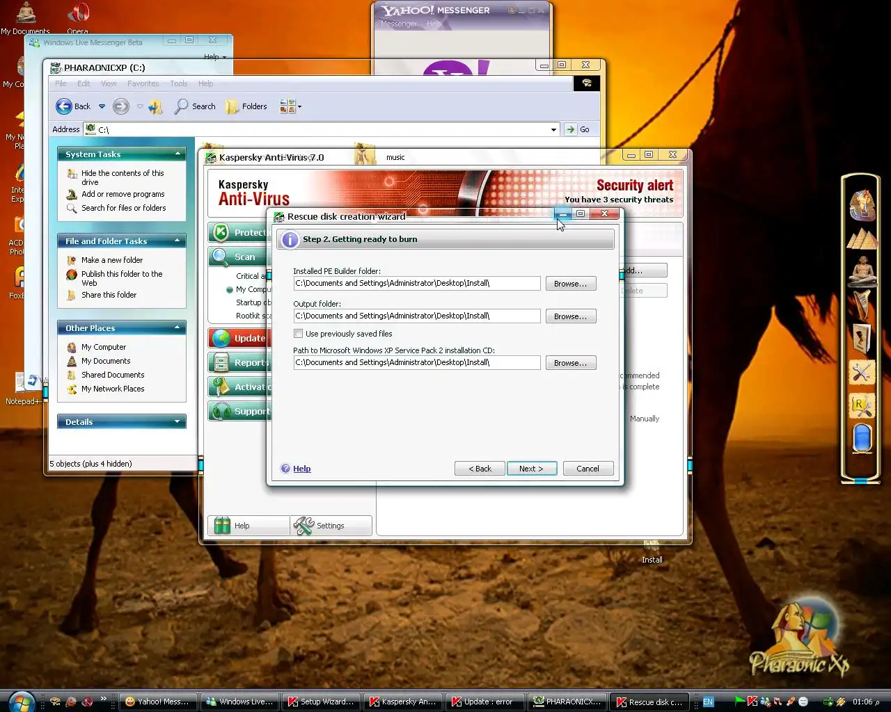The image size is (891, 712).
Task: Click the pharaoh mask icon in side dock
Action: [x=862, y=205]
